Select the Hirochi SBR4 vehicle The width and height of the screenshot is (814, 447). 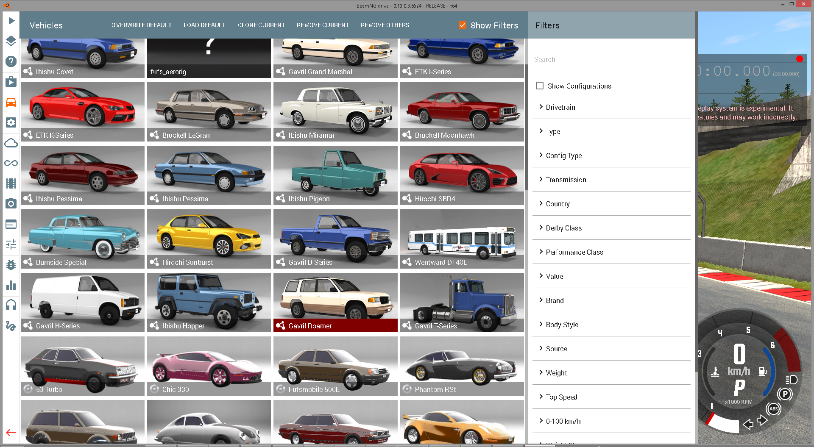[x=462, y=175]
